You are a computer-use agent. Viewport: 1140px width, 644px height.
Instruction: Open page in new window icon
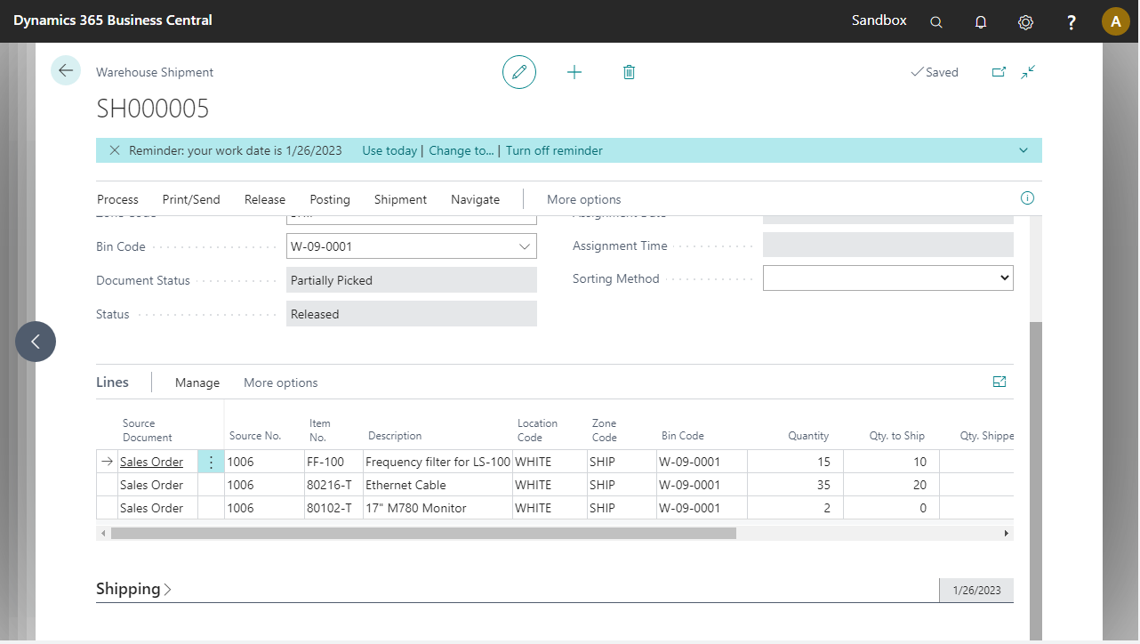tap(999, 72)
